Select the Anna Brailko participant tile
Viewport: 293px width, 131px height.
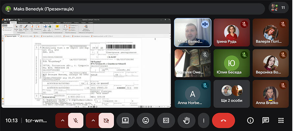coord(271,94)
